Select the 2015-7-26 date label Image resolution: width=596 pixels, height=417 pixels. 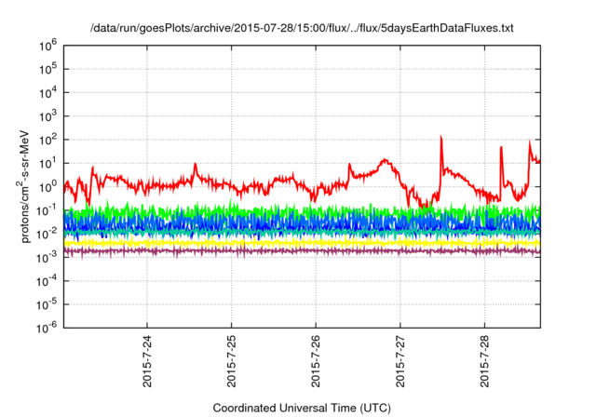tap(316, 361)
